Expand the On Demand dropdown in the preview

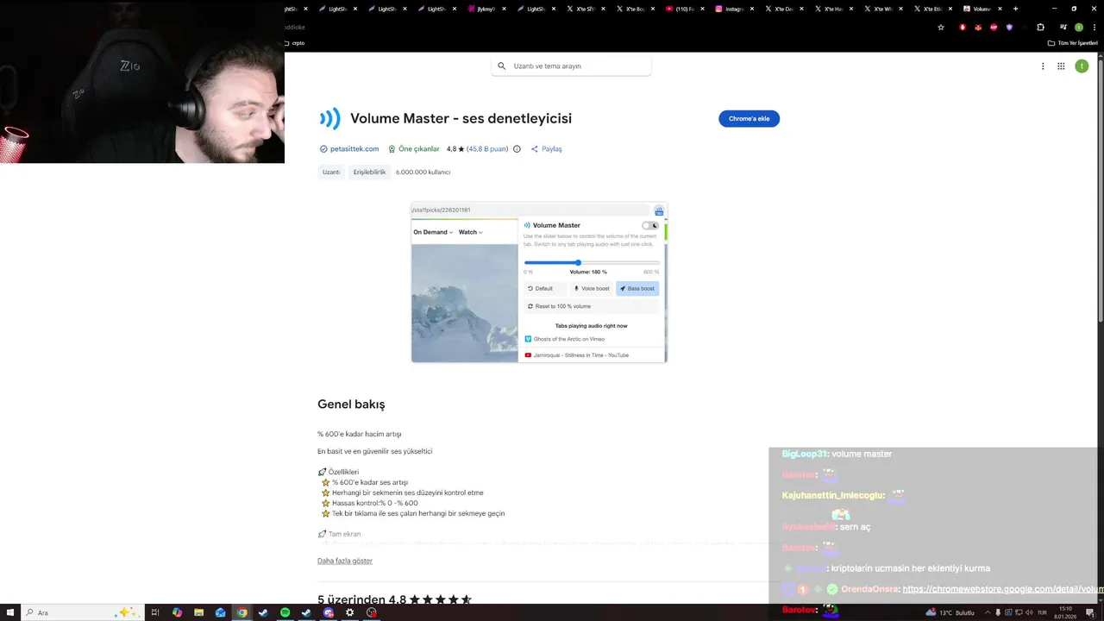tap(433, 232)
